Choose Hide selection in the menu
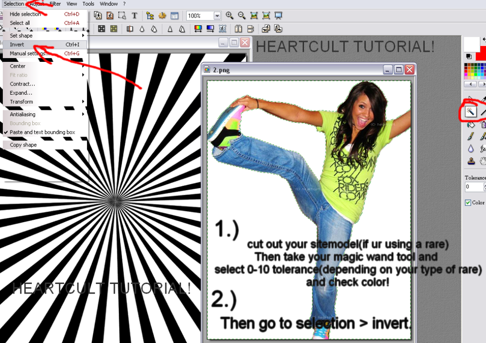The width and height of the screenshot is (486, 343). click(45, 14)
